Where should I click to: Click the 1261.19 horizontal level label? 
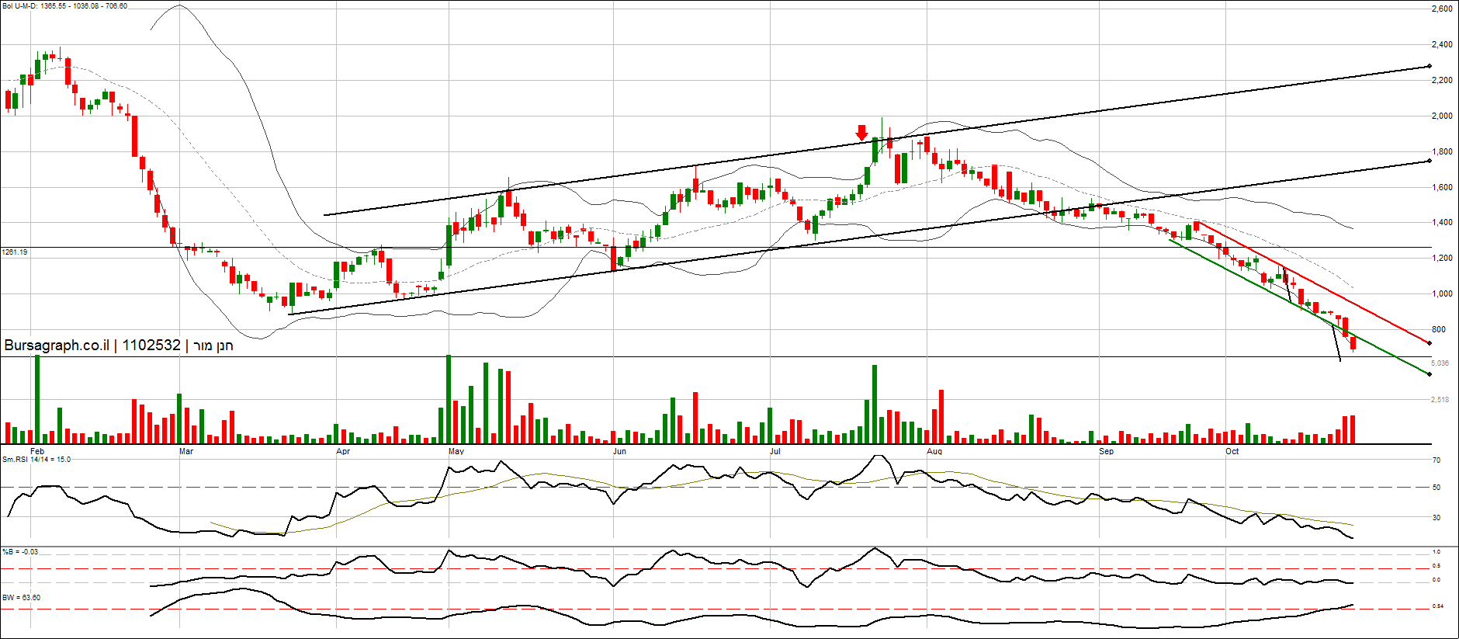tap(15, 252)
